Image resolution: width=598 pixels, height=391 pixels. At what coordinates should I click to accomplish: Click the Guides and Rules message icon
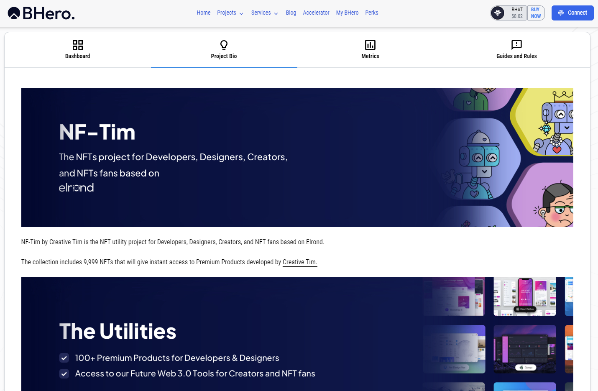point(517,45)
